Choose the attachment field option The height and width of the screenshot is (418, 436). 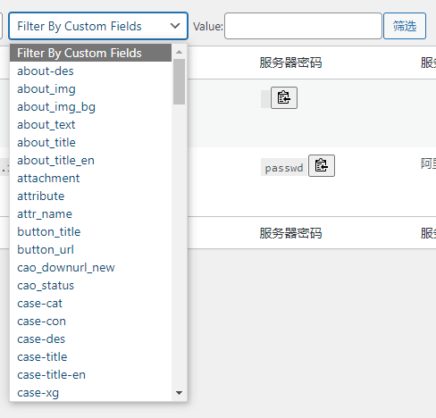pos(90,178)
